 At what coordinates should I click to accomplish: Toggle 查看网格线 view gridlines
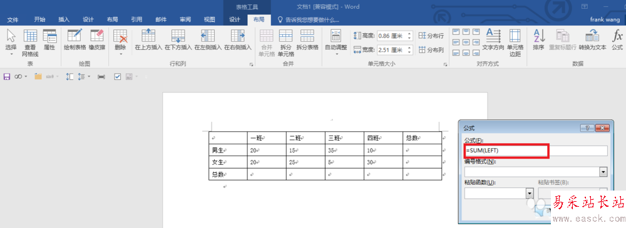[30, 43]
